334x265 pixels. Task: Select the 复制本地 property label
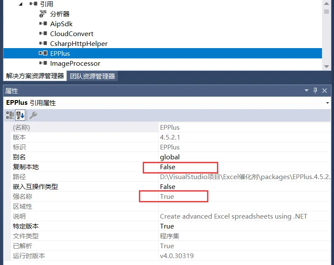click(x=26, y=167)
